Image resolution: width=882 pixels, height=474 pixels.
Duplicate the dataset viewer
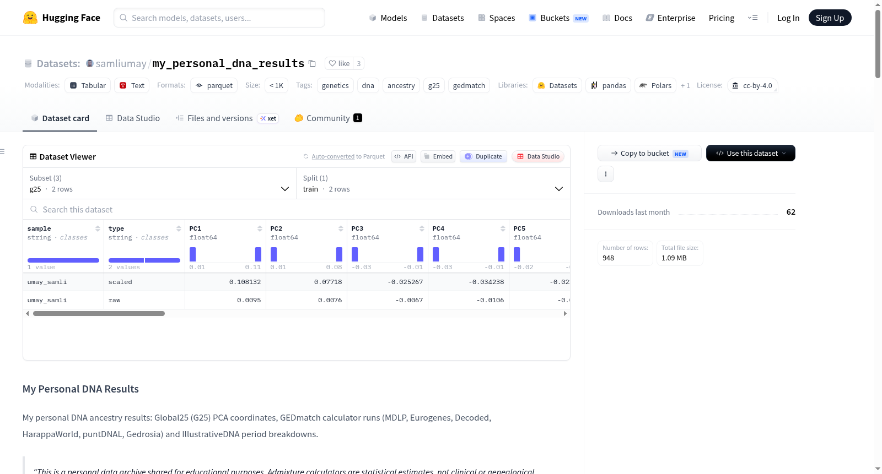coord(483,156)
